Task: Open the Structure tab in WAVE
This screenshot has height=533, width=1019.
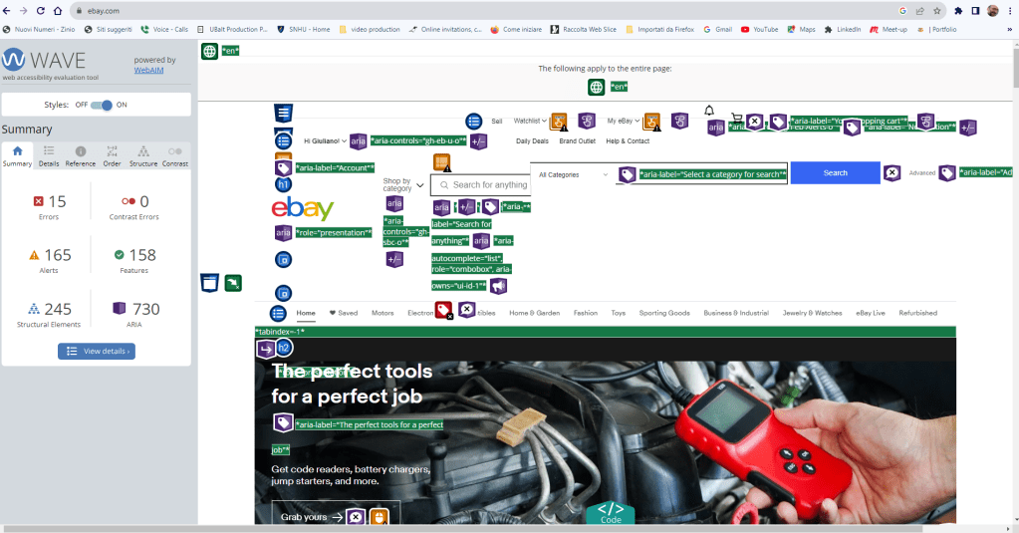Action: tap(143, 155)
